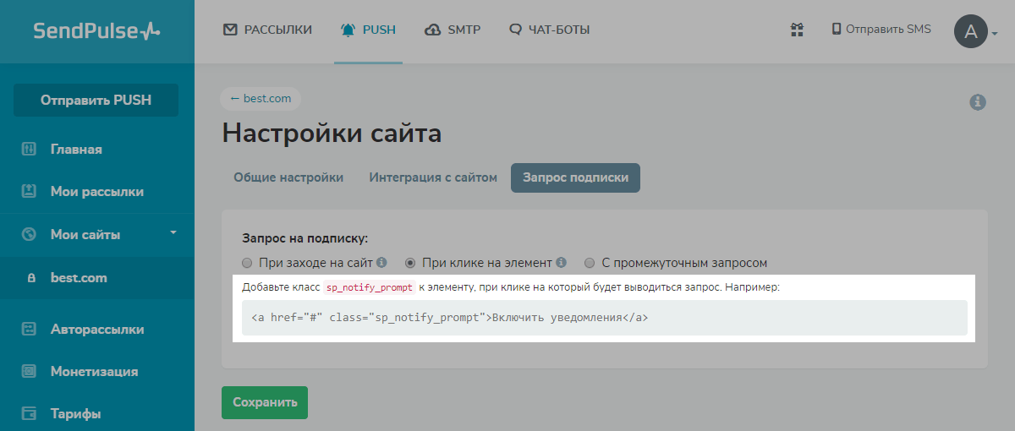1015x431 pixels.
Task: Click icon beside Мои рассылки
Action: [x=29, y=192]
